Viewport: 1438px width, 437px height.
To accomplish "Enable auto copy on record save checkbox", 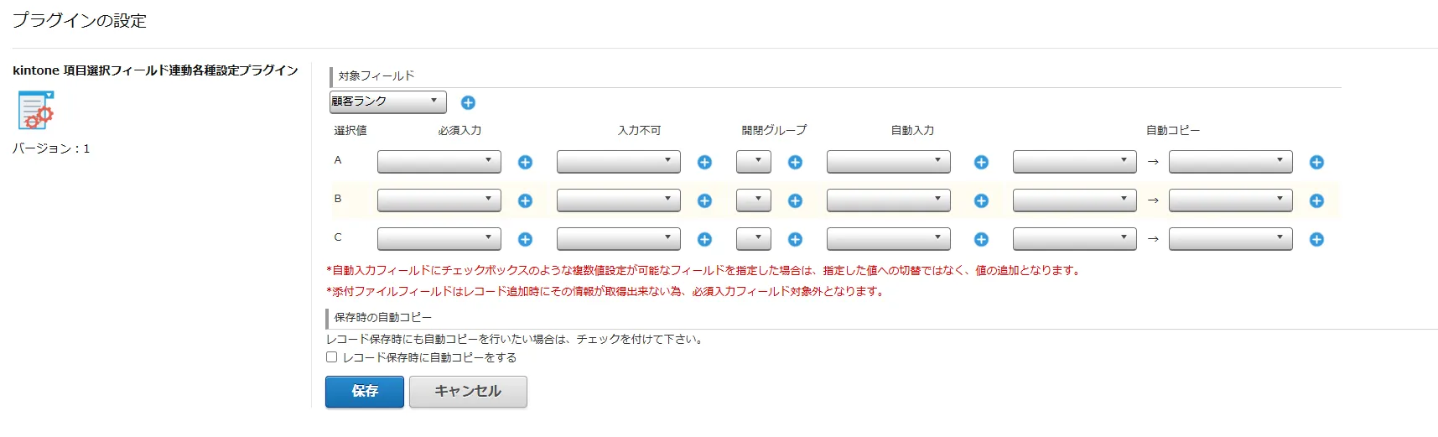I will 332,357.
